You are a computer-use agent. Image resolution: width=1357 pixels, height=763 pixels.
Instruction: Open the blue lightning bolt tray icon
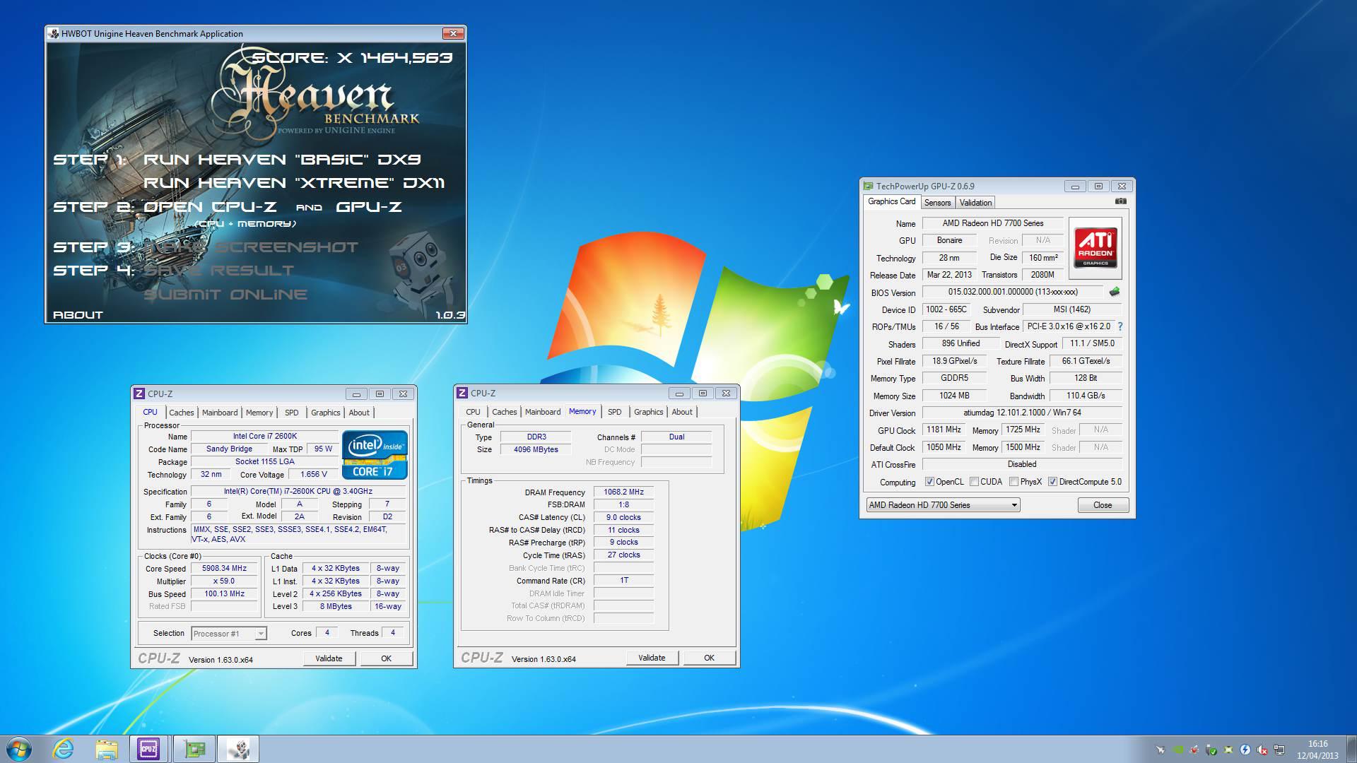pos(1245,750)
